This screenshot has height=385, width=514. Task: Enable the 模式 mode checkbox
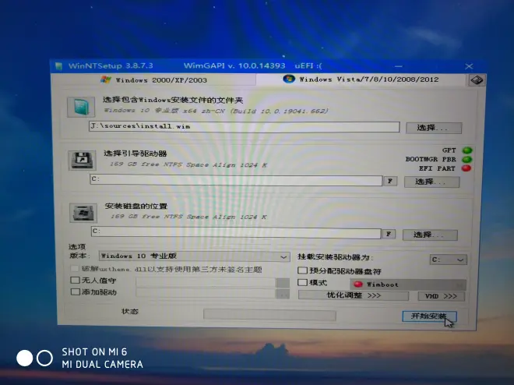(x=302, y=282)
